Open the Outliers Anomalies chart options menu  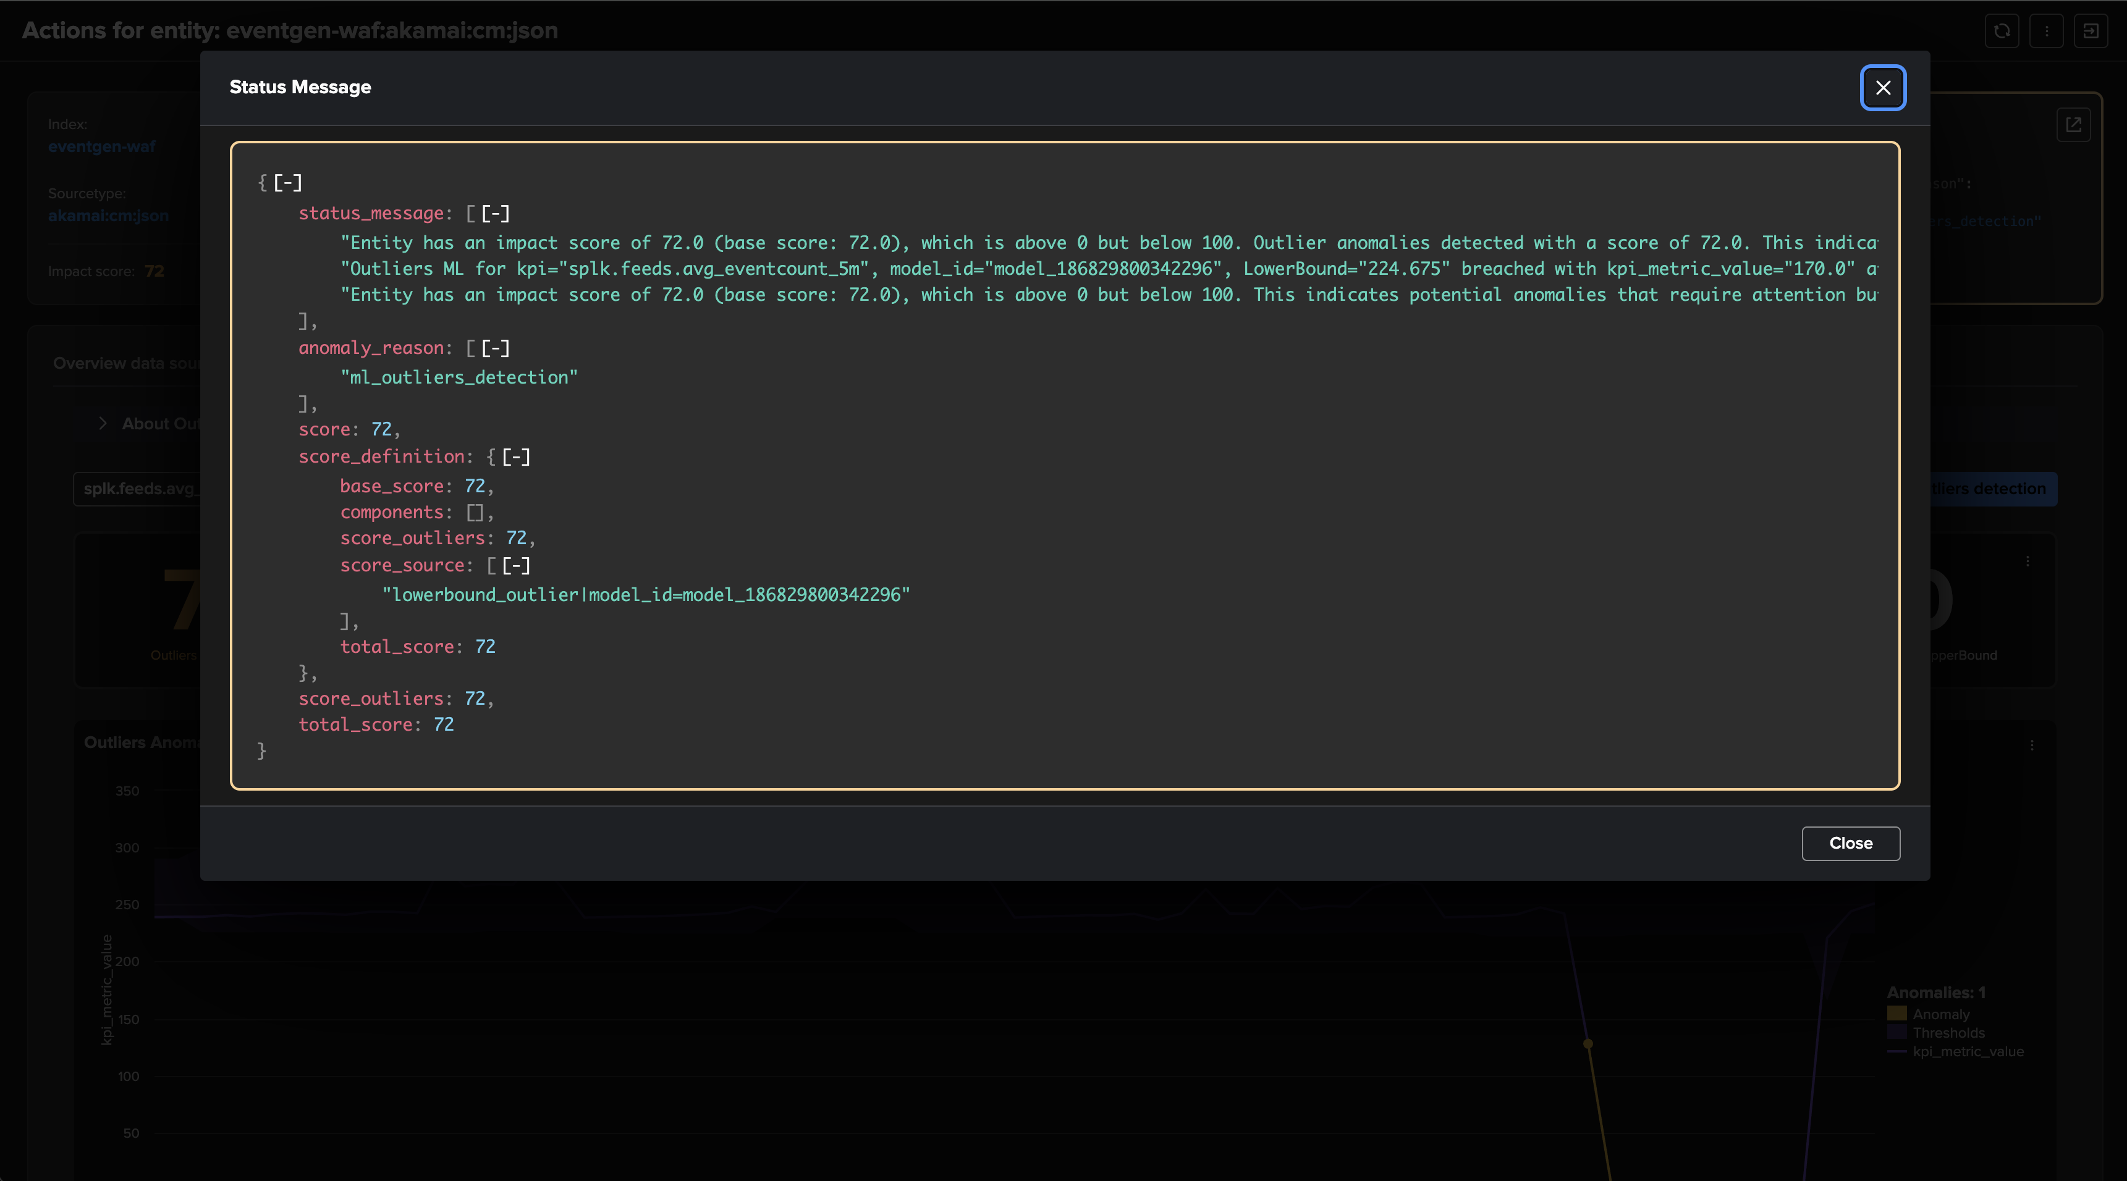click(x=2031, y=746)
